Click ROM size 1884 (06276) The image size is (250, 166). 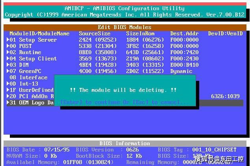point(145,40)
